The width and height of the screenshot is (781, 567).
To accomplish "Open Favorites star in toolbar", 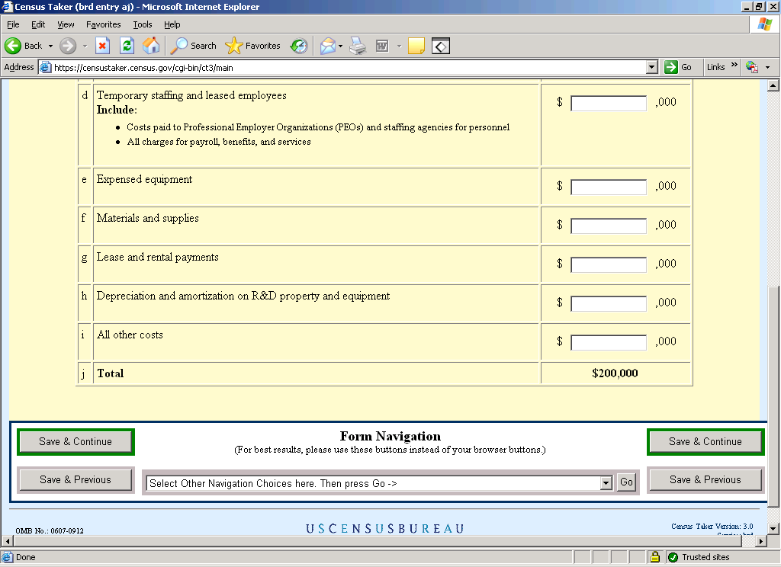I will (252, 46).
